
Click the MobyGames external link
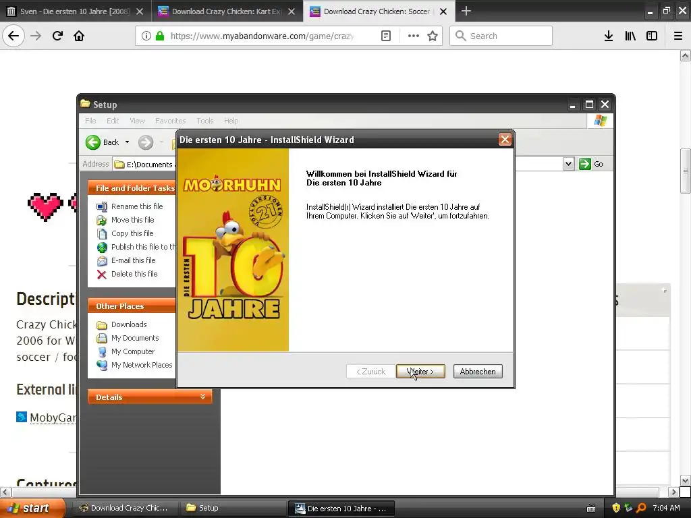(x=53, y=417)
